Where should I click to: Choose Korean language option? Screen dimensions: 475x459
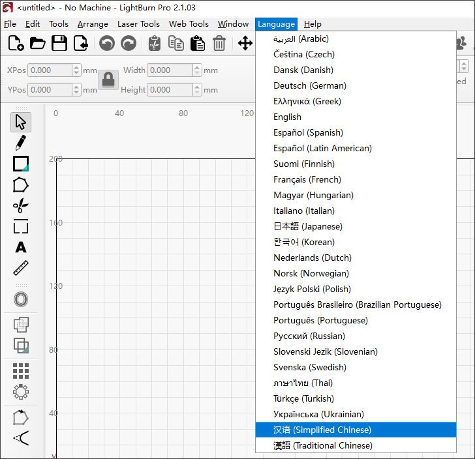click(356, 242)
